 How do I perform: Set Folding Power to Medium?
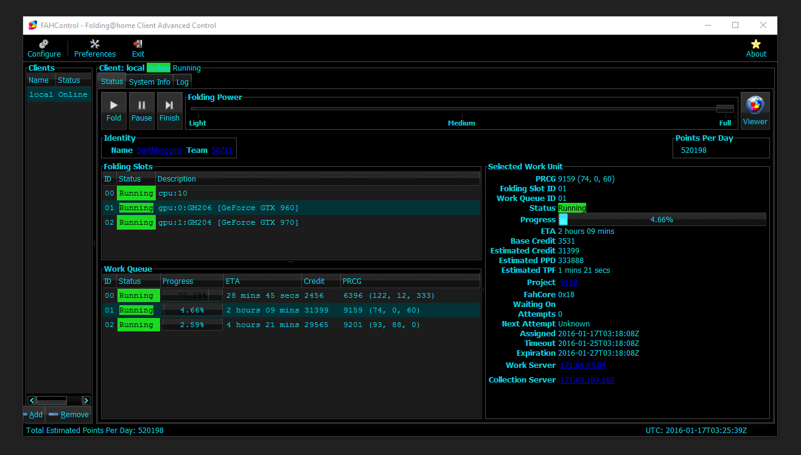pos(461,122)
